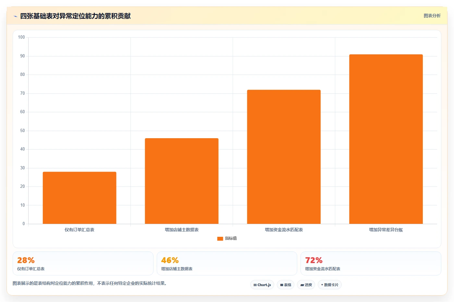
Task: Click the lightning icon beside the title
Action: (15, 16)
